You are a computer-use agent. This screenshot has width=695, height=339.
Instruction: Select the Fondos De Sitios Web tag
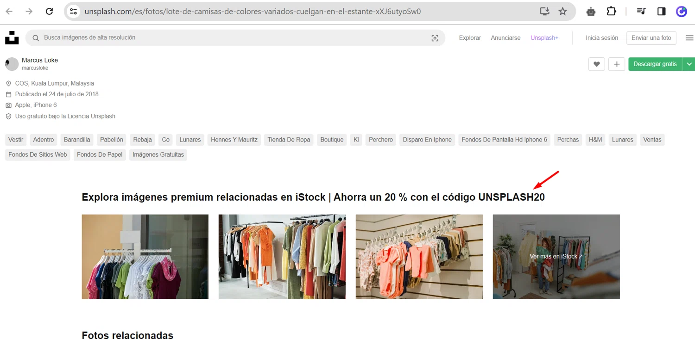pos(38,154)
